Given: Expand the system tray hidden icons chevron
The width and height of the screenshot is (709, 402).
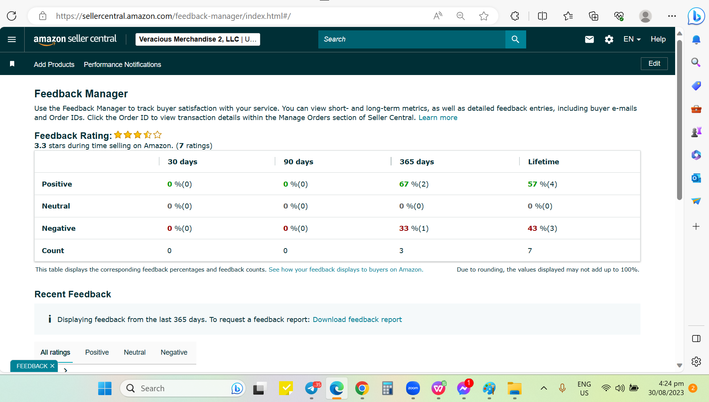Looking at the screenshot, I should point(544,388).
